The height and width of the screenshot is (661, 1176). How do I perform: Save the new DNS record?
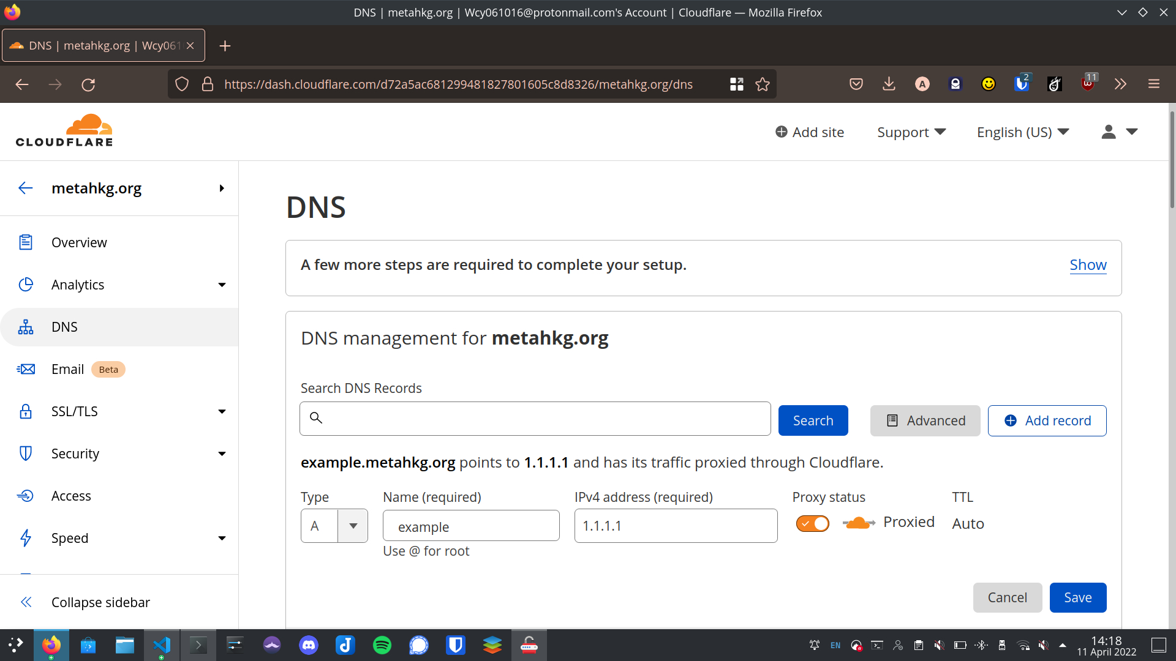click(x=1077, y=597)
